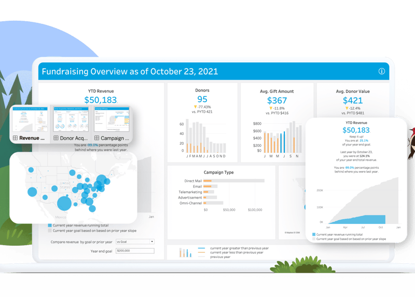Click blue legend square in YTD Revenue card
Image resolution: width=415 pixels, height=297 pixels.
click(x=314, y=234)
